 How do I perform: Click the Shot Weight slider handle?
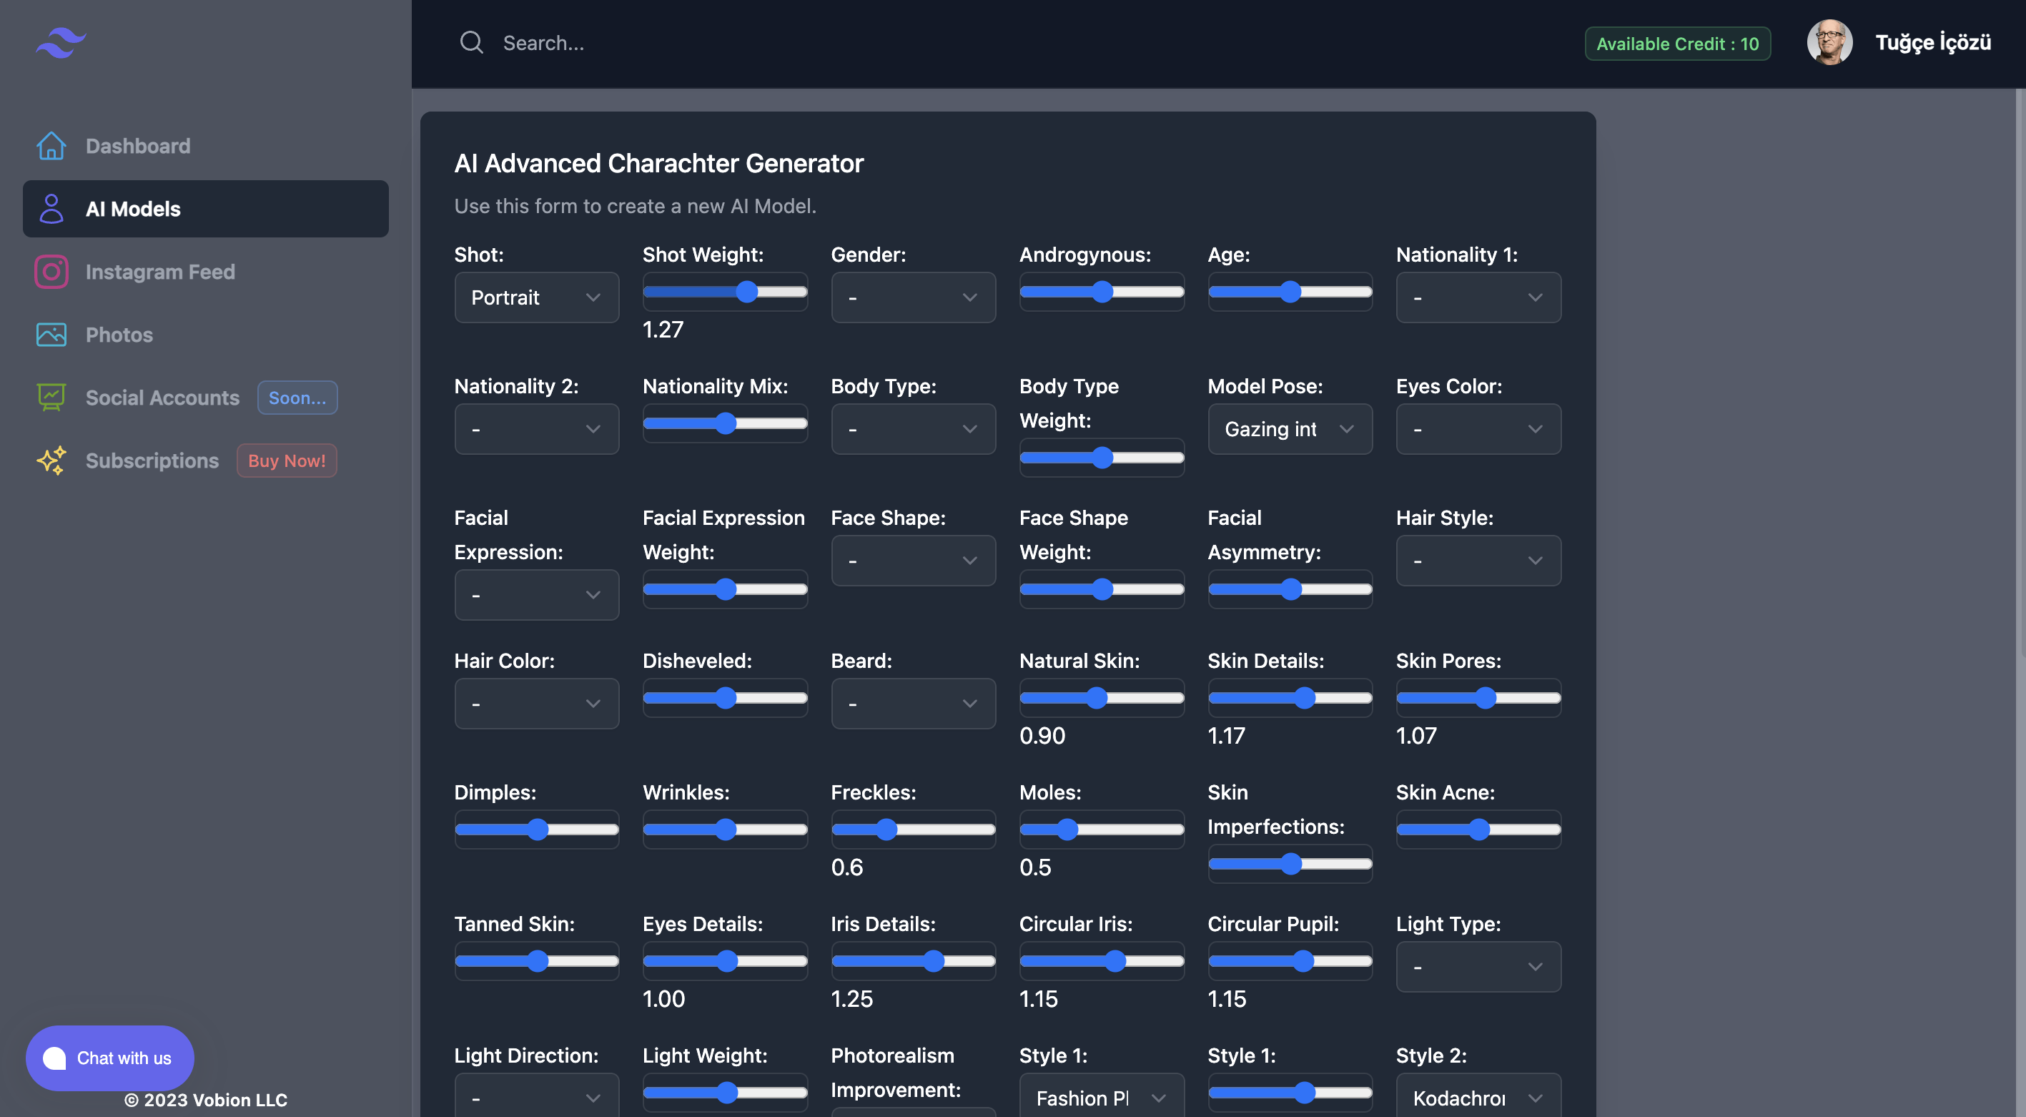pos(746,292)
